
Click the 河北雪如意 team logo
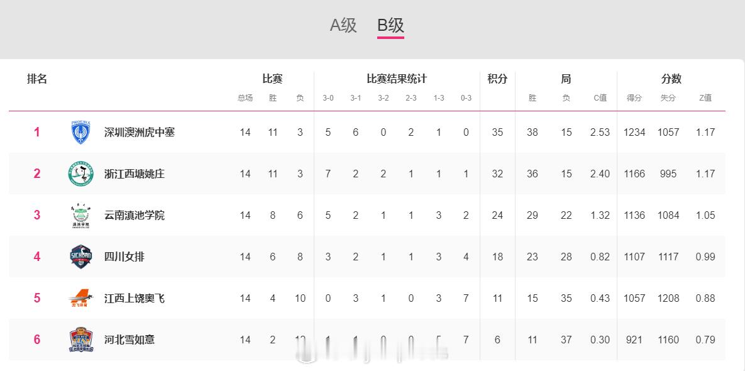point(81,340)
